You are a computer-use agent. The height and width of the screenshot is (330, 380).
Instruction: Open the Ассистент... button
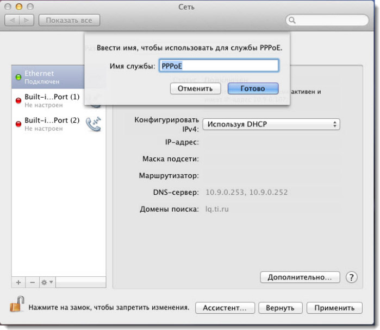tap(225, 308)
